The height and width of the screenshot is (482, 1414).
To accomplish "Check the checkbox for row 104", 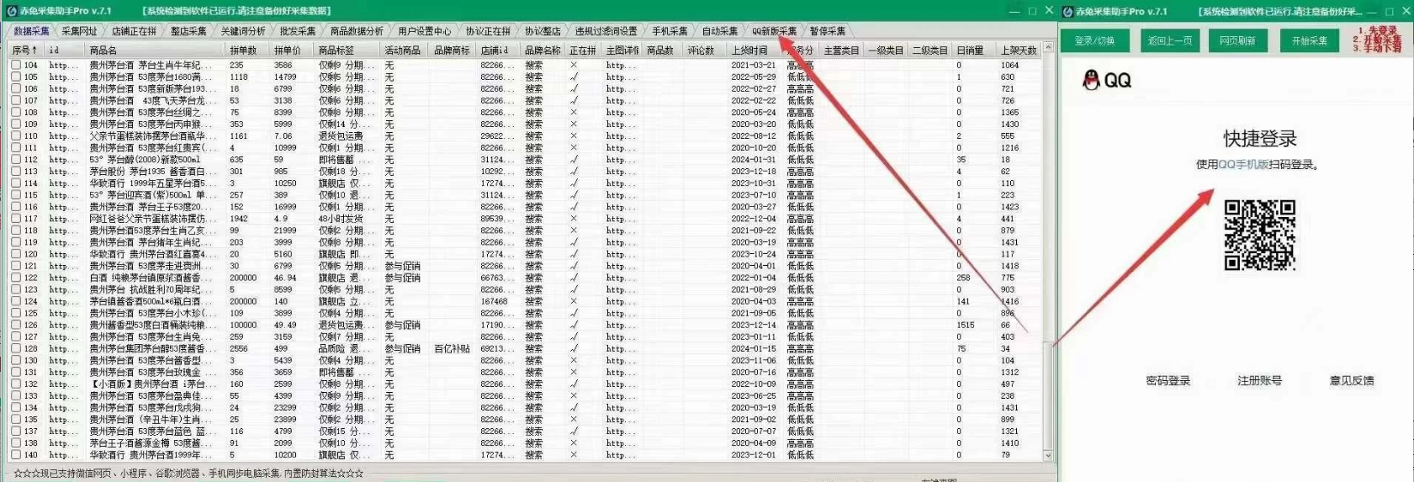I will pos(16,65).
